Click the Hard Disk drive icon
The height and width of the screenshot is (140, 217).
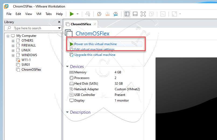coord(72,84)
